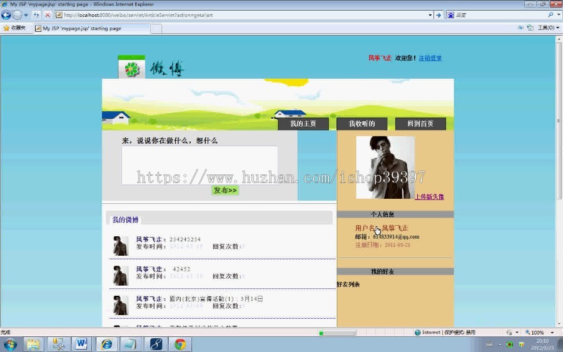This screenshot has width=563, height=352.
Task: Click the vertical page scrollbar thumb
Action: coord(559,121)
